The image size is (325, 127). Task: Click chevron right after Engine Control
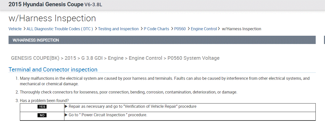pos(219,29)
